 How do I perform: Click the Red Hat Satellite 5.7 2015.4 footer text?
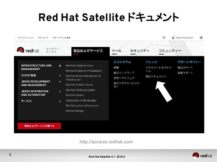(107, 157)
